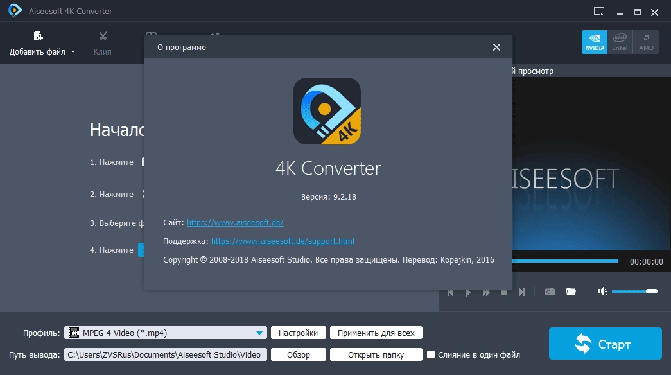Maximize the converter window
The width and height of the screenshot is (671, 375).
[x=637, y=12]
